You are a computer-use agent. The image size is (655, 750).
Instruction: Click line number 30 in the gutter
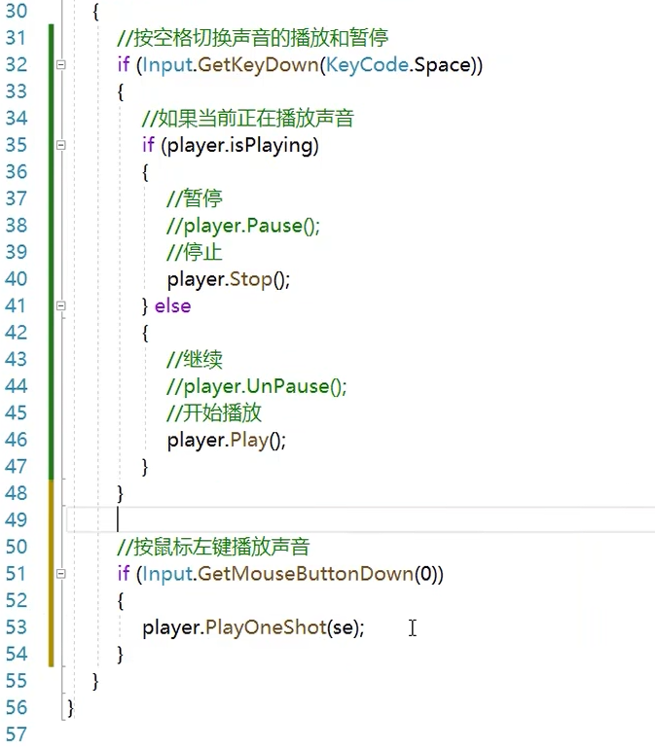(17, 11)
